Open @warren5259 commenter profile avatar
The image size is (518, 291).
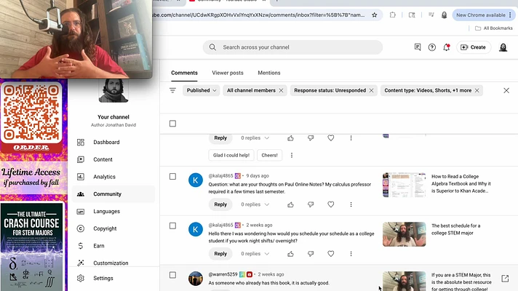coord(196,279)
